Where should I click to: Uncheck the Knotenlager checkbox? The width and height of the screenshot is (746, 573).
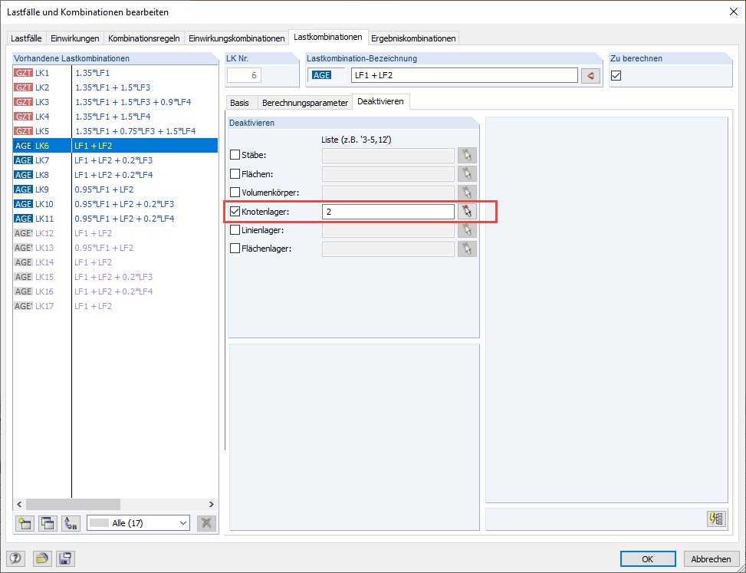pos(235,211)
